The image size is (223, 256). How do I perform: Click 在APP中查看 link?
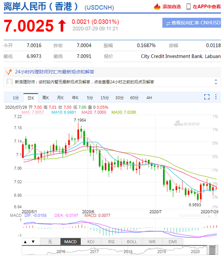(x=207, y=6)
